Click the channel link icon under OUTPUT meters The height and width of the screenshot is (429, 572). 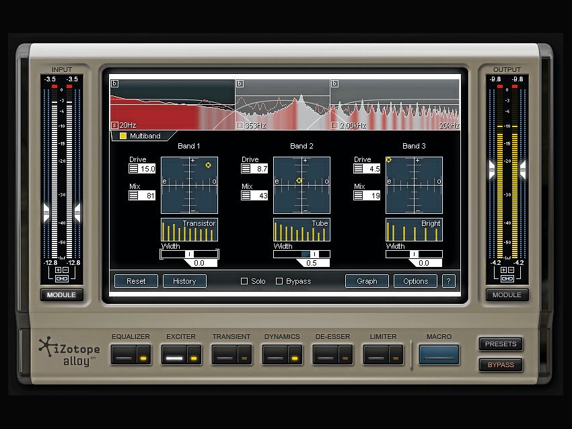tap(507, 278)
